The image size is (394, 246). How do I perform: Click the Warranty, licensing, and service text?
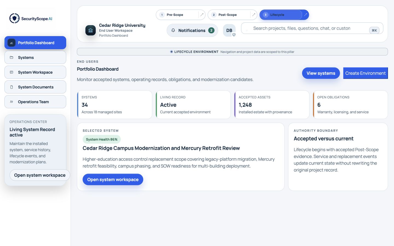click(343, 112)
